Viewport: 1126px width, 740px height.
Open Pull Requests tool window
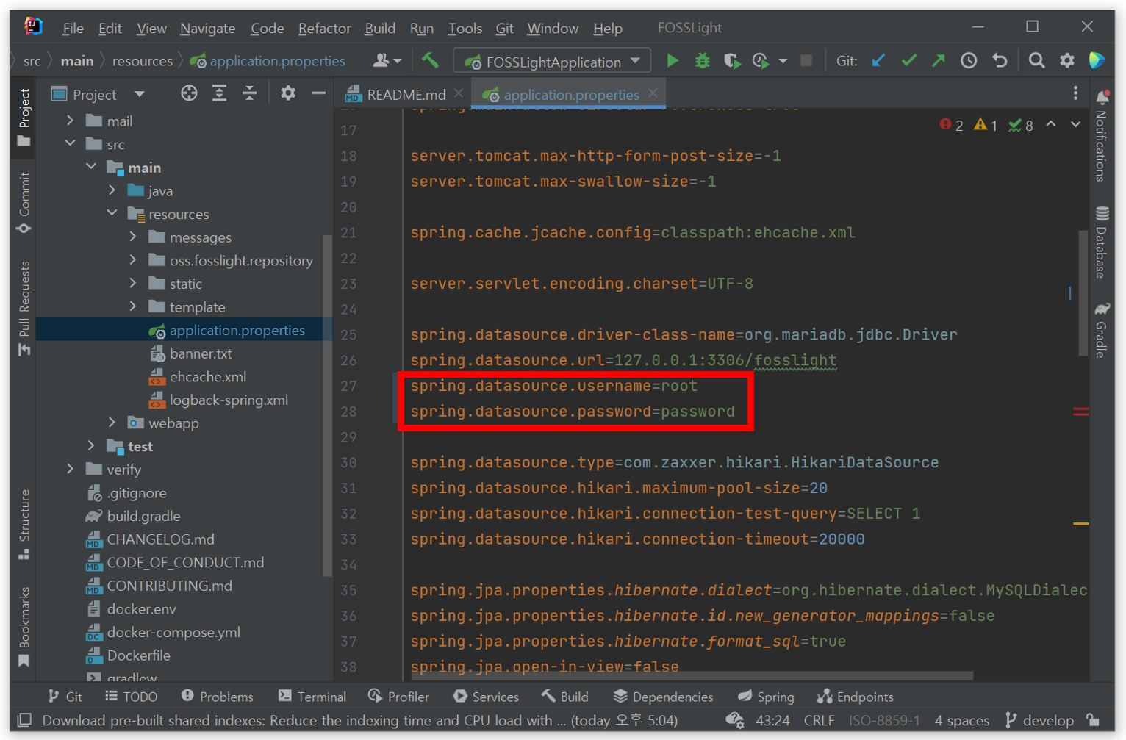(x=24, y=309)
